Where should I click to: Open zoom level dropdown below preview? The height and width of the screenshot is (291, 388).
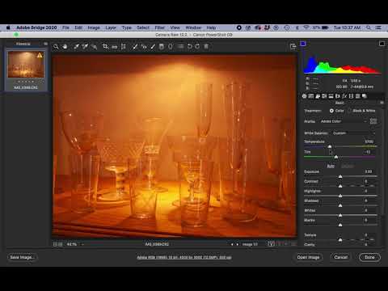click(x=74, y=244)
